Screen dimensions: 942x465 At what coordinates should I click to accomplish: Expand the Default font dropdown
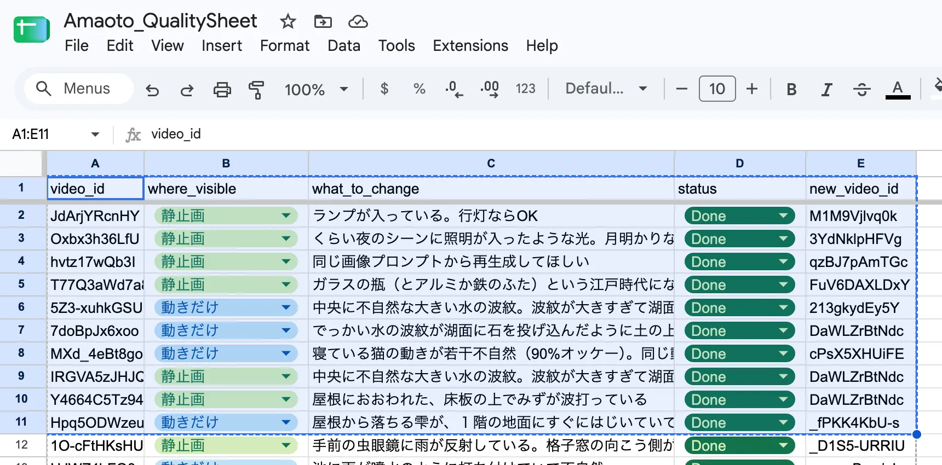[606, 89]
